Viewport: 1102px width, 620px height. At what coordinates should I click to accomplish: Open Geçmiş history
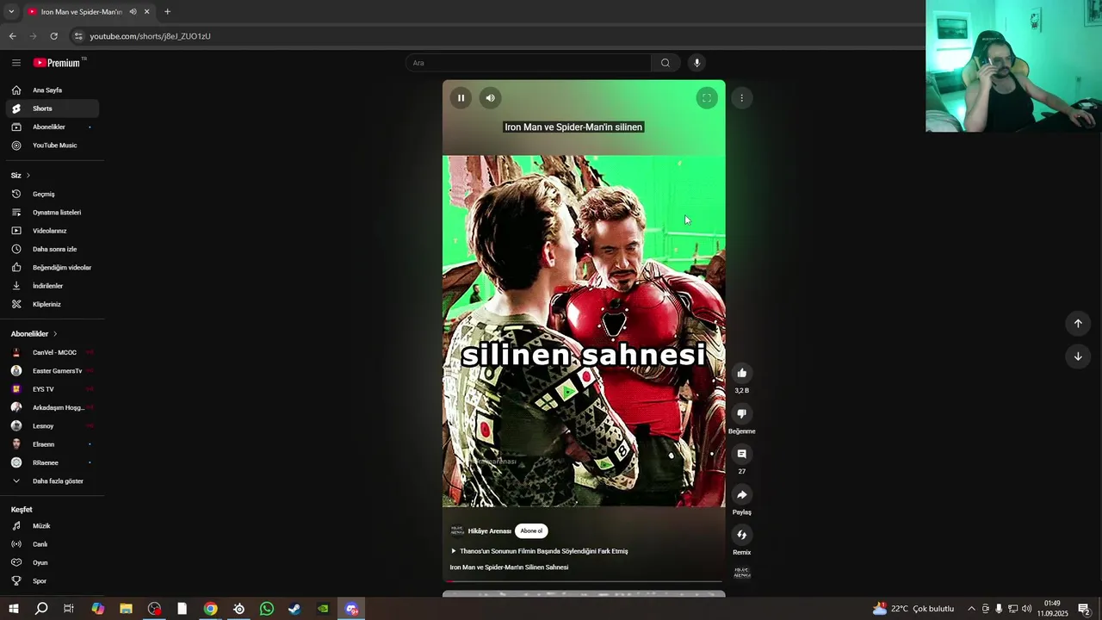[52, 195]
